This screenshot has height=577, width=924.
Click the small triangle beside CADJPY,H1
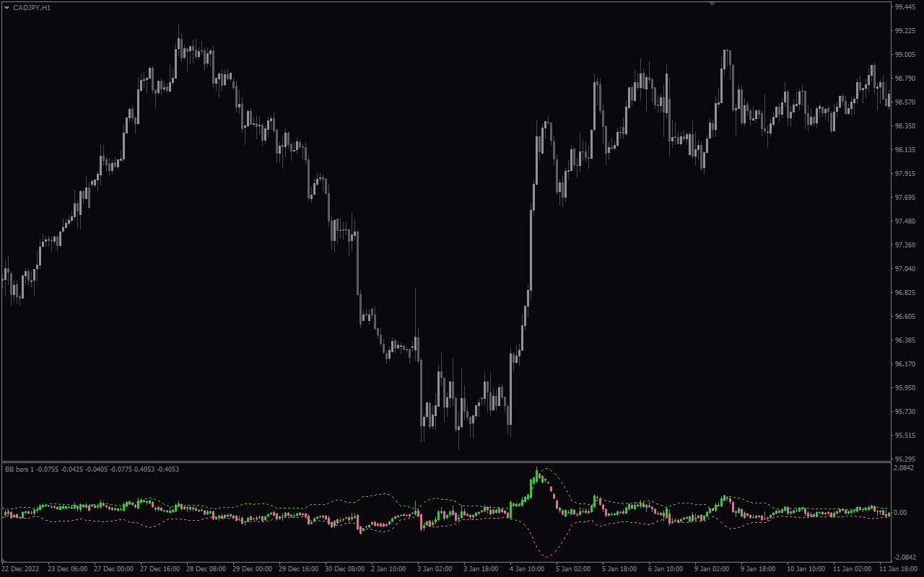7,7
